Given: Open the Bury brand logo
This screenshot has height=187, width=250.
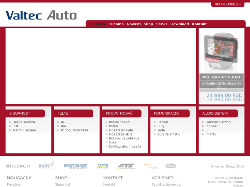Looking at the screenshot, I should (x=46, y=166).
